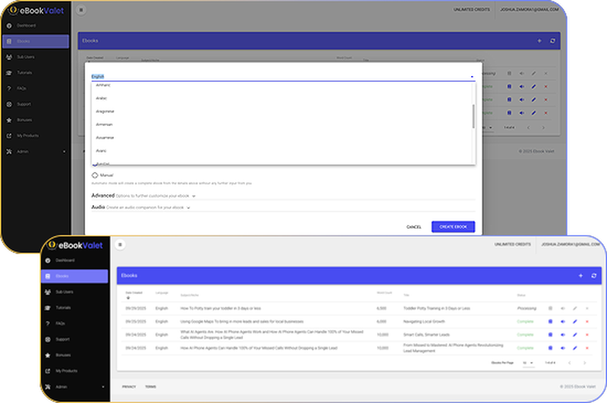Refresh ebooks list in lower Ebooks header
The width and height of the screenshot is (607, 403).
593,275
